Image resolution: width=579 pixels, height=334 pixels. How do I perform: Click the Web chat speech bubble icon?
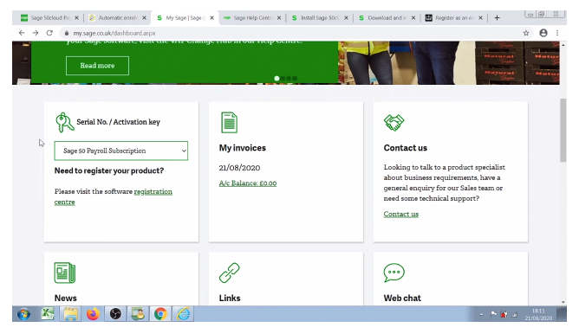394,273
